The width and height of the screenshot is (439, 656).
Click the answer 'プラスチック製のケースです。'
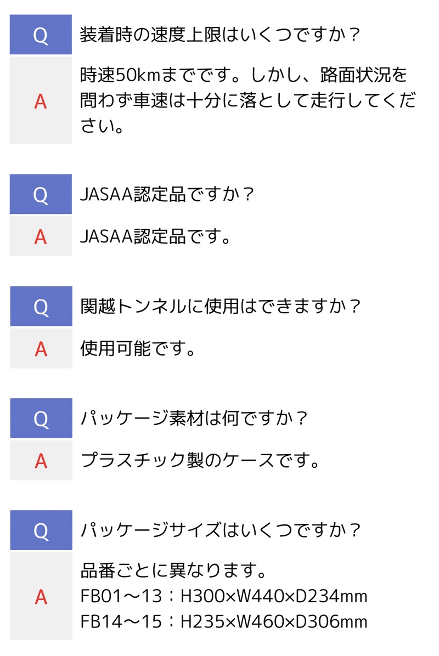(x=201, y=461)
